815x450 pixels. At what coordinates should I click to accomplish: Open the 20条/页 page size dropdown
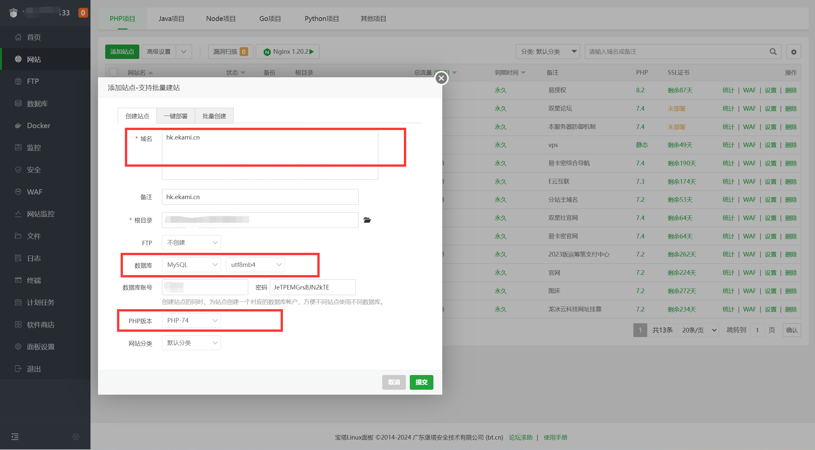[x=699, y=330]
